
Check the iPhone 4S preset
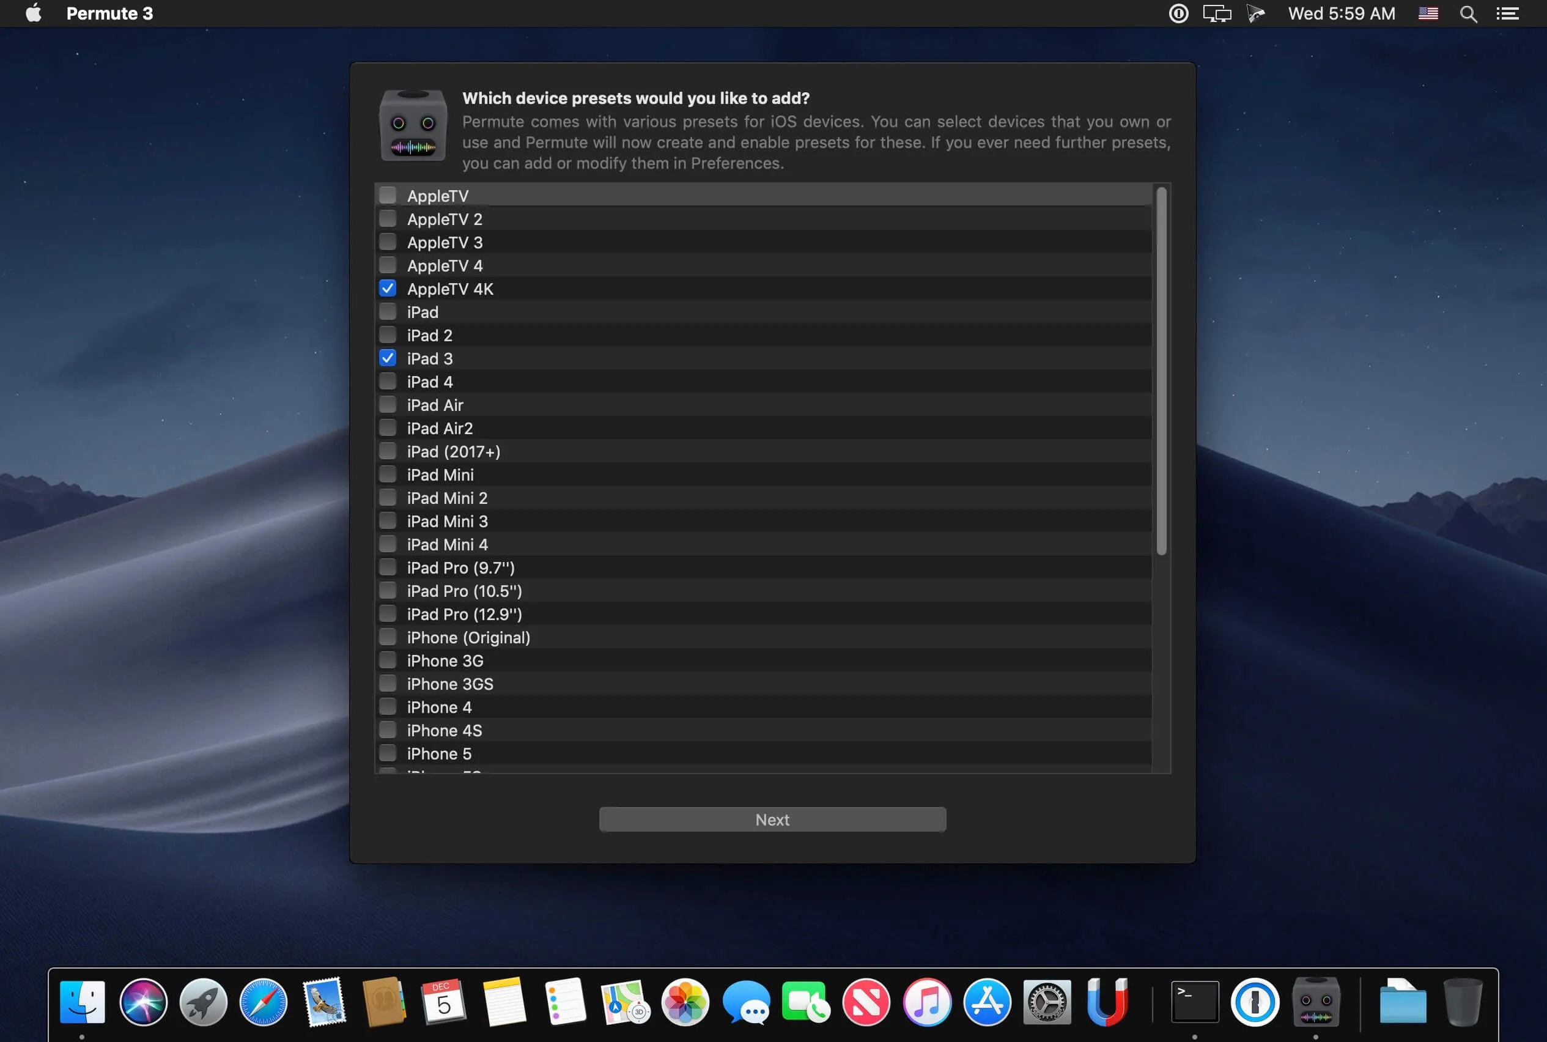[389, 730]
